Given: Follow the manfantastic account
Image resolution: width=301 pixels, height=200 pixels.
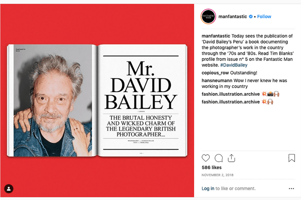Looking at the screenshot, I should pyautogui.click(x=264, y=17).
